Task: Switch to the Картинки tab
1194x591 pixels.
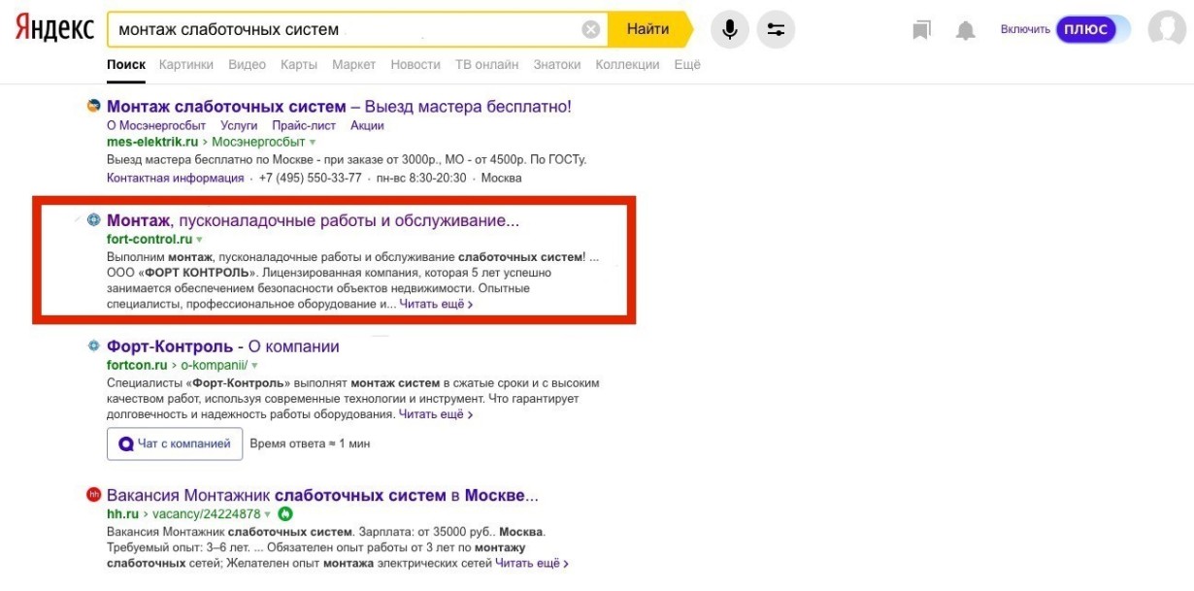Action: 185,65
